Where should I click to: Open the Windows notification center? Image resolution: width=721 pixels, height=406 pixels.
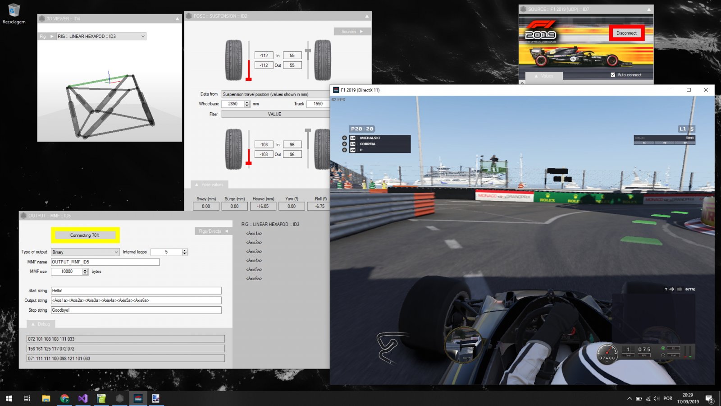(x=709, y=399)
